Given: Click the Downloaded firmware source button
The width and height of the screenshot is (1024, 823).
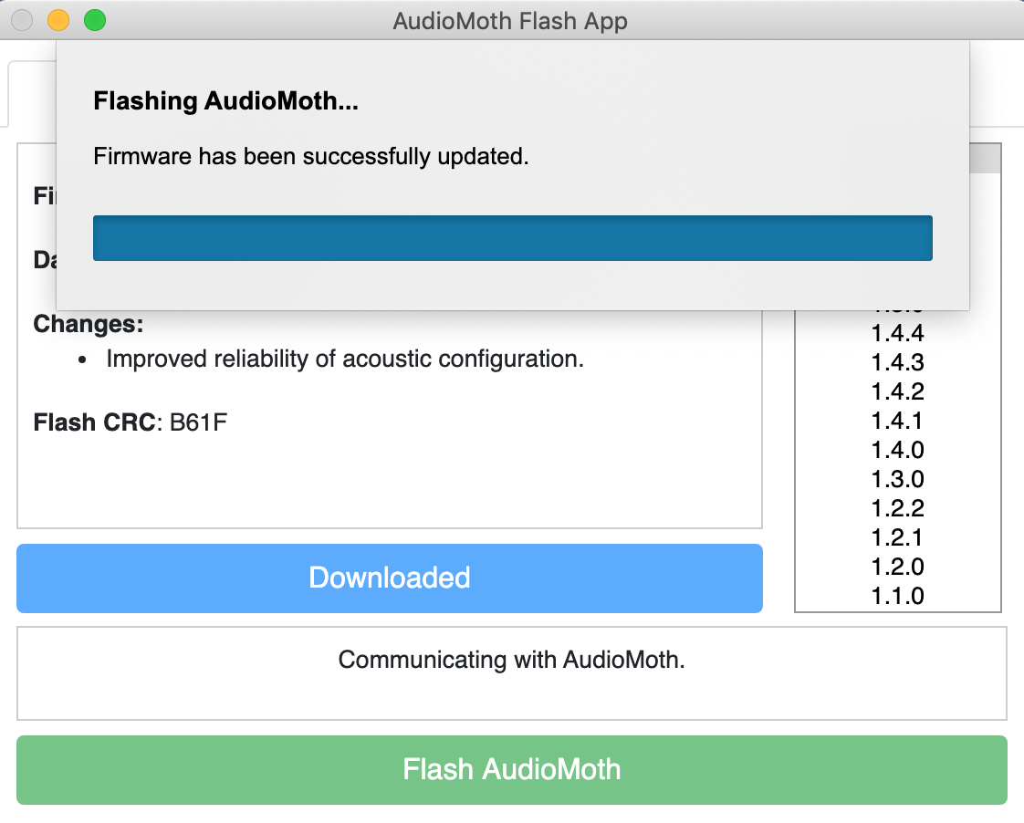Looking at the screenshot, I should click(x=390, y=578).
